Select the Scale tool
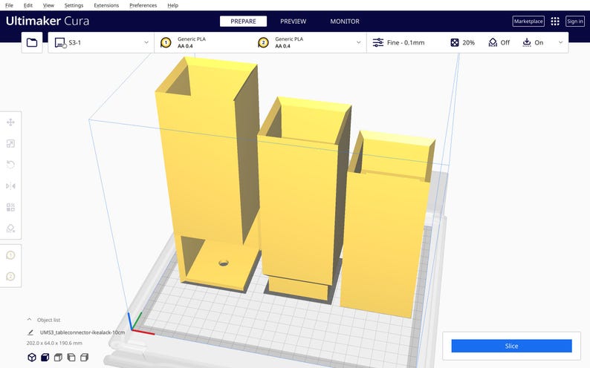This screenshot has width=590, height=368. pos(10,143)
